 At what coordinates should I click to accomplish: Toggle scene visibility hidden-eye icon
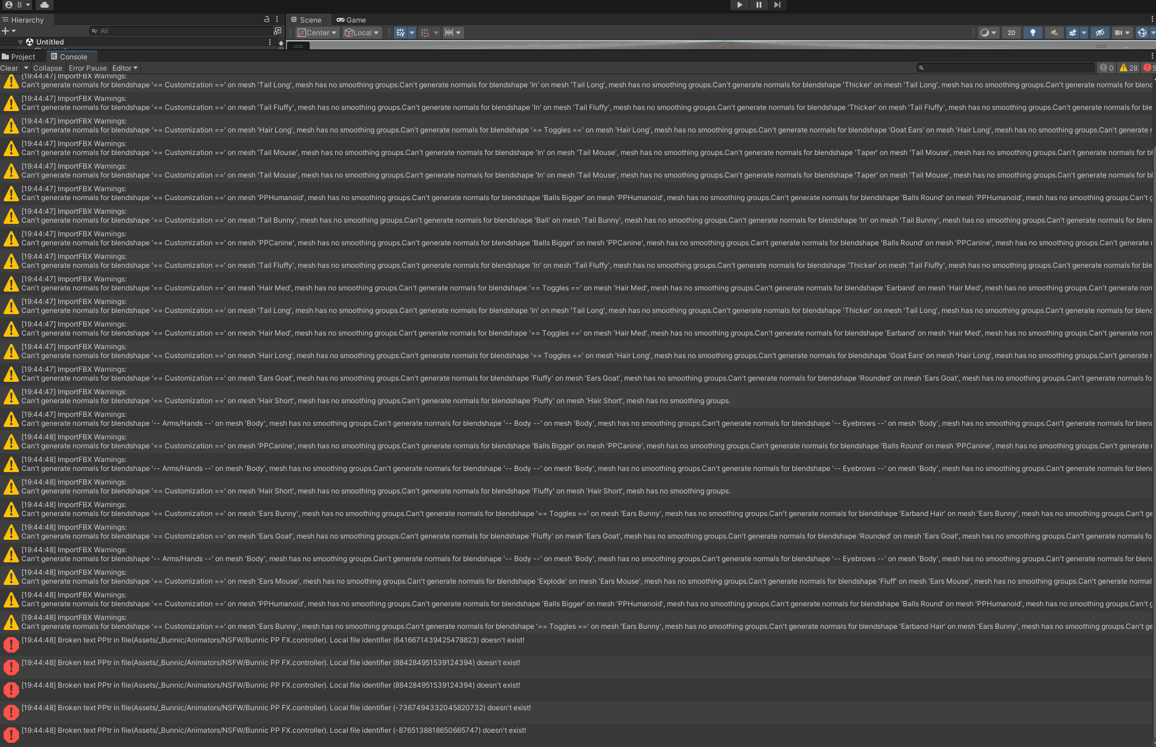click(x=1100, y=33)
